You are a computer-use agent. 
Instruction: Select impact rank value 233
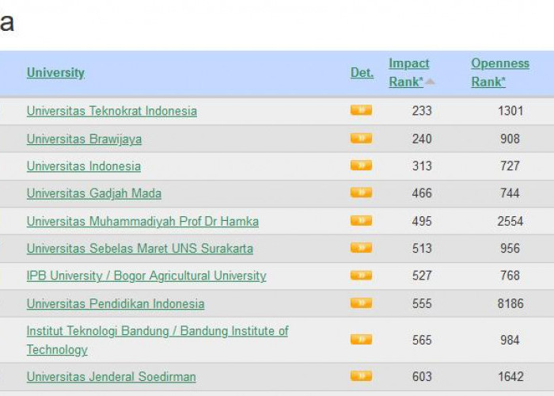coord(422,111)
